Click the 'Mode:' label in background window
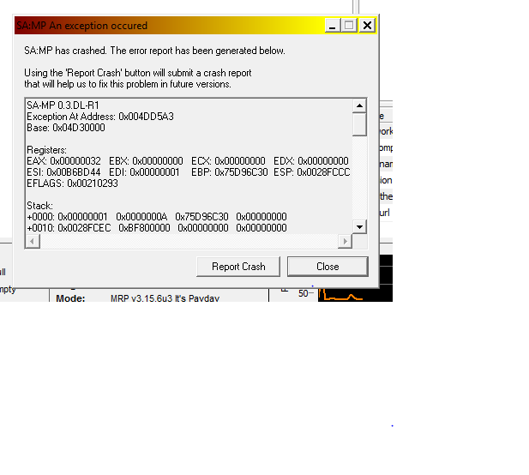Viewport: 529px width, 475px height. pyautogui.click(x=70, y=298)
